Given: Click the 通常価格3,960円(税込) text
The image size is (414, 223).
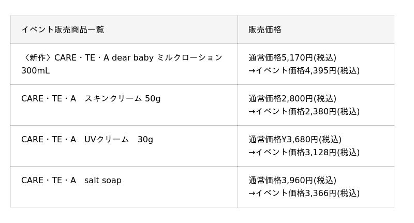Looking at the screenshot, I should click(x=292, y=180).
